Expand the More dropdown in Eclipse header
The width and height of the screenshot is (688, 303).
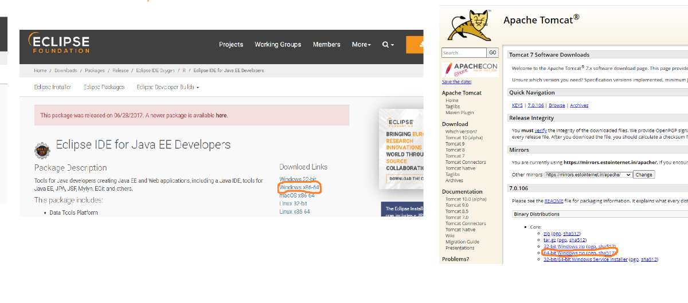pos(361,45)
